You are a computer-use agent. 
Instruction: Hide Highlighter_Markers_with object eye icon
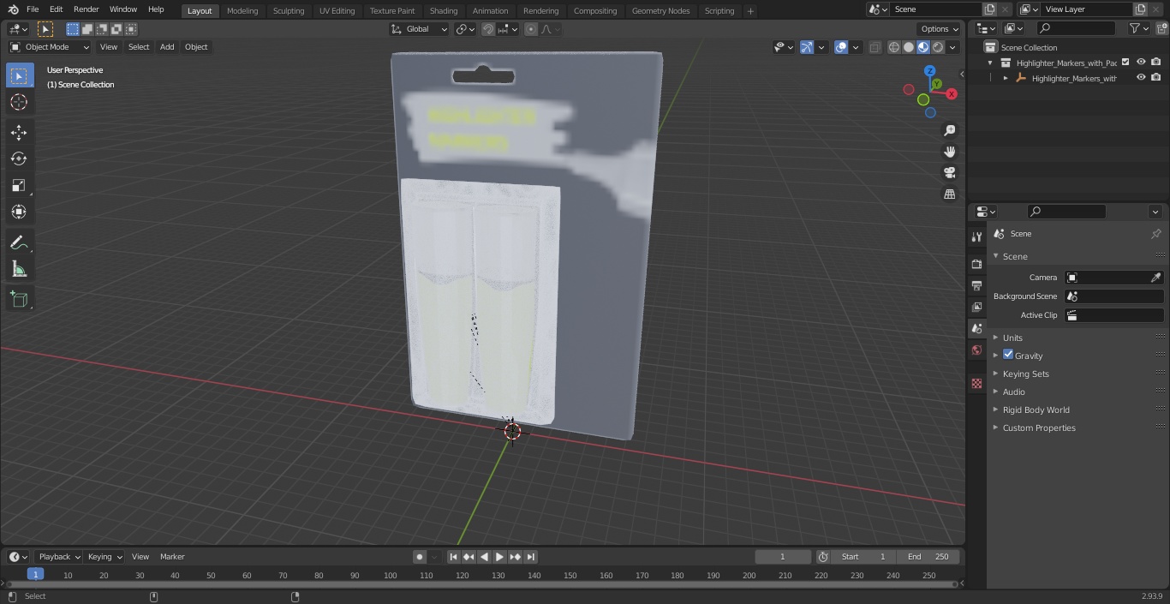pos(1141,77)
